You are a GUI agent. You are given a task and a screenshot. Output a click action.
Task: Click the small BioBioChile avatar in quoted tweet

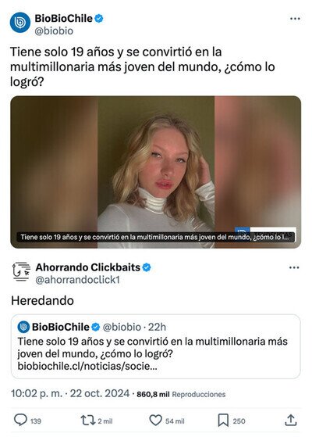(23, 327)
